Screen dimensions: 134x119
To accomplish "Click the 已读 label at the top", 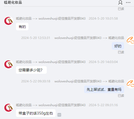I will tap(121, 9).
